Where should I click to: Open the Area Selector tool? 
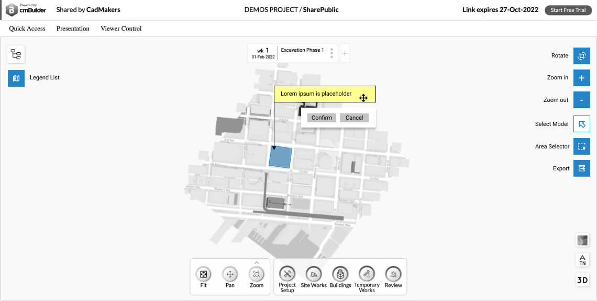click(x=582, y=146)
